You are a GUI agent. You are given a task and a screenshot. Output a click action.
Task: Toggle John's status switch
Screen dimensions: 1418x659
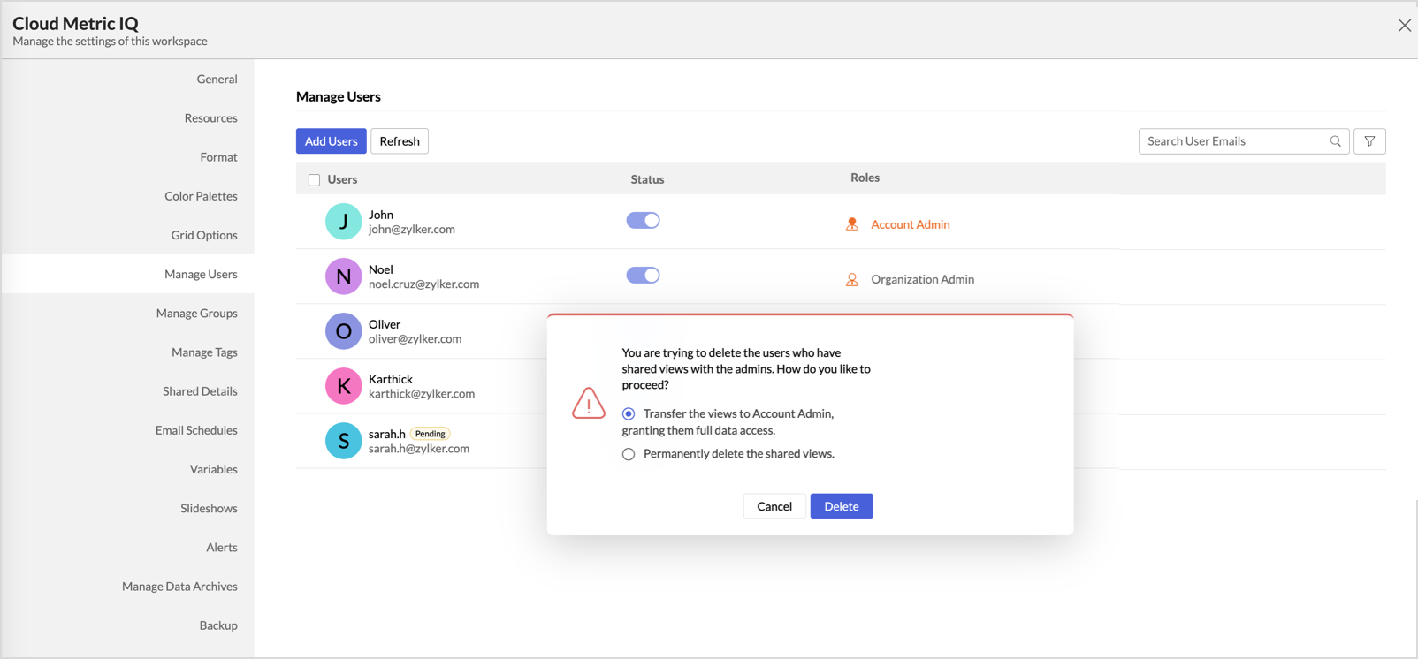pyautogui.click(x=643, y=221)
